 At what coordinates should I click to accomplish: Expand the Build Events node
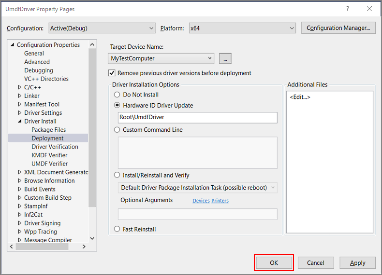(x=20, y=189)
